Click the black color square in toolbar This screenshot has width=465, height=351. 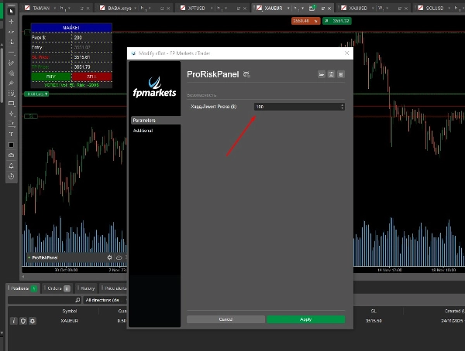point(11,145)
